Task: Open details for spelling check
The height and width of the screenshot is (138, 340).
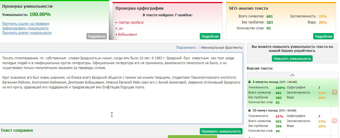Action: tap(210, 36)
